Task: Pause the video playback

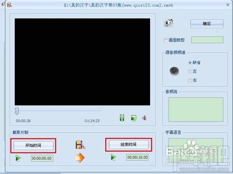Action: pyautogui.click(x=122, y=118)
